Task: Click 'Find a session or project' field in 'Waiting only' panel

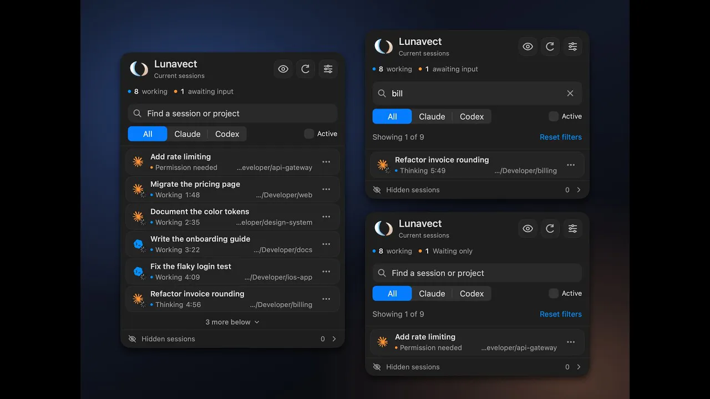Action: (477, 273)
